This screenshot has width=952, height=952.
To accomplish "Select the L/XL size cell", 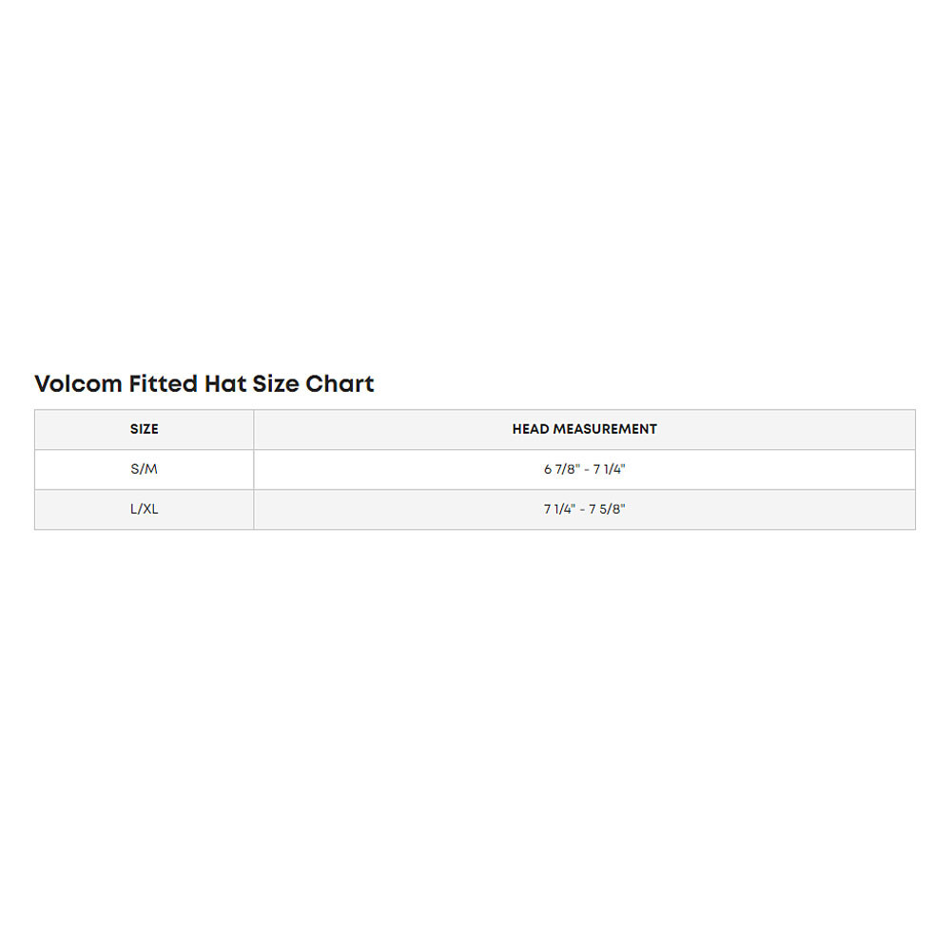I will point(144,510).
